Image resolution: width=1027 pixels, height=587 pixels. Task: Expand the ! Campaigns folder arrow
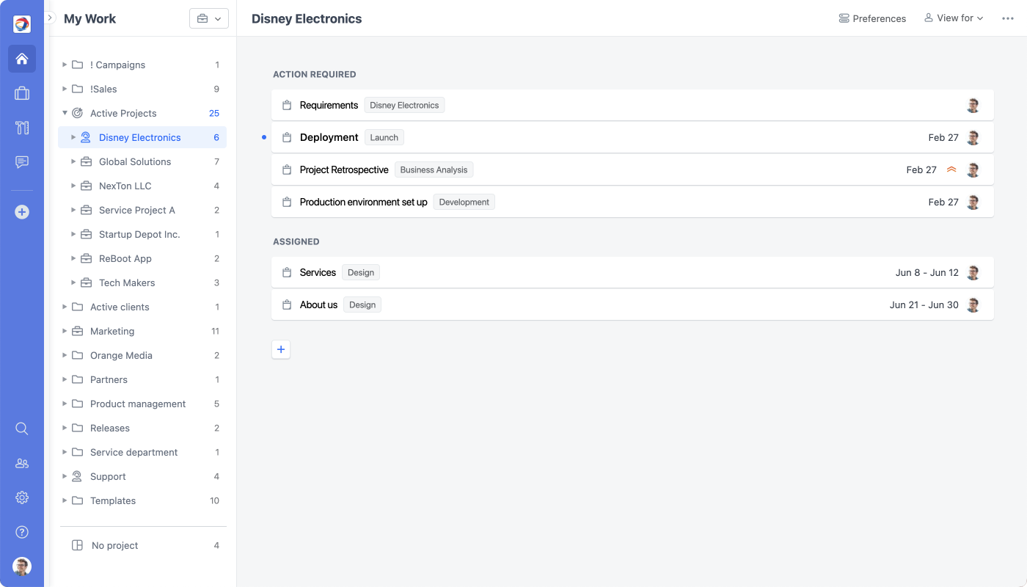tap(65, 65)
